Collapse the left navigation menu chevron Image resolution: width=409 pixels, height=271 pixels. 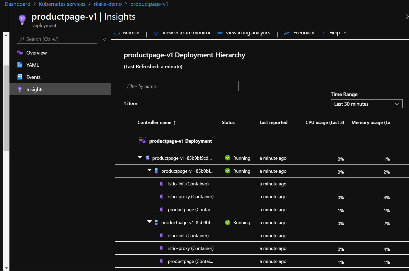point(105,39)
